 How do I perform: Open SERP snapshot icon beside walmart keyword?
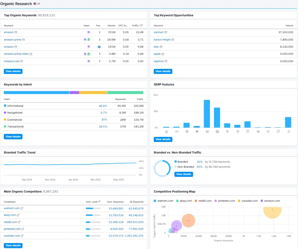coord(166,32)
